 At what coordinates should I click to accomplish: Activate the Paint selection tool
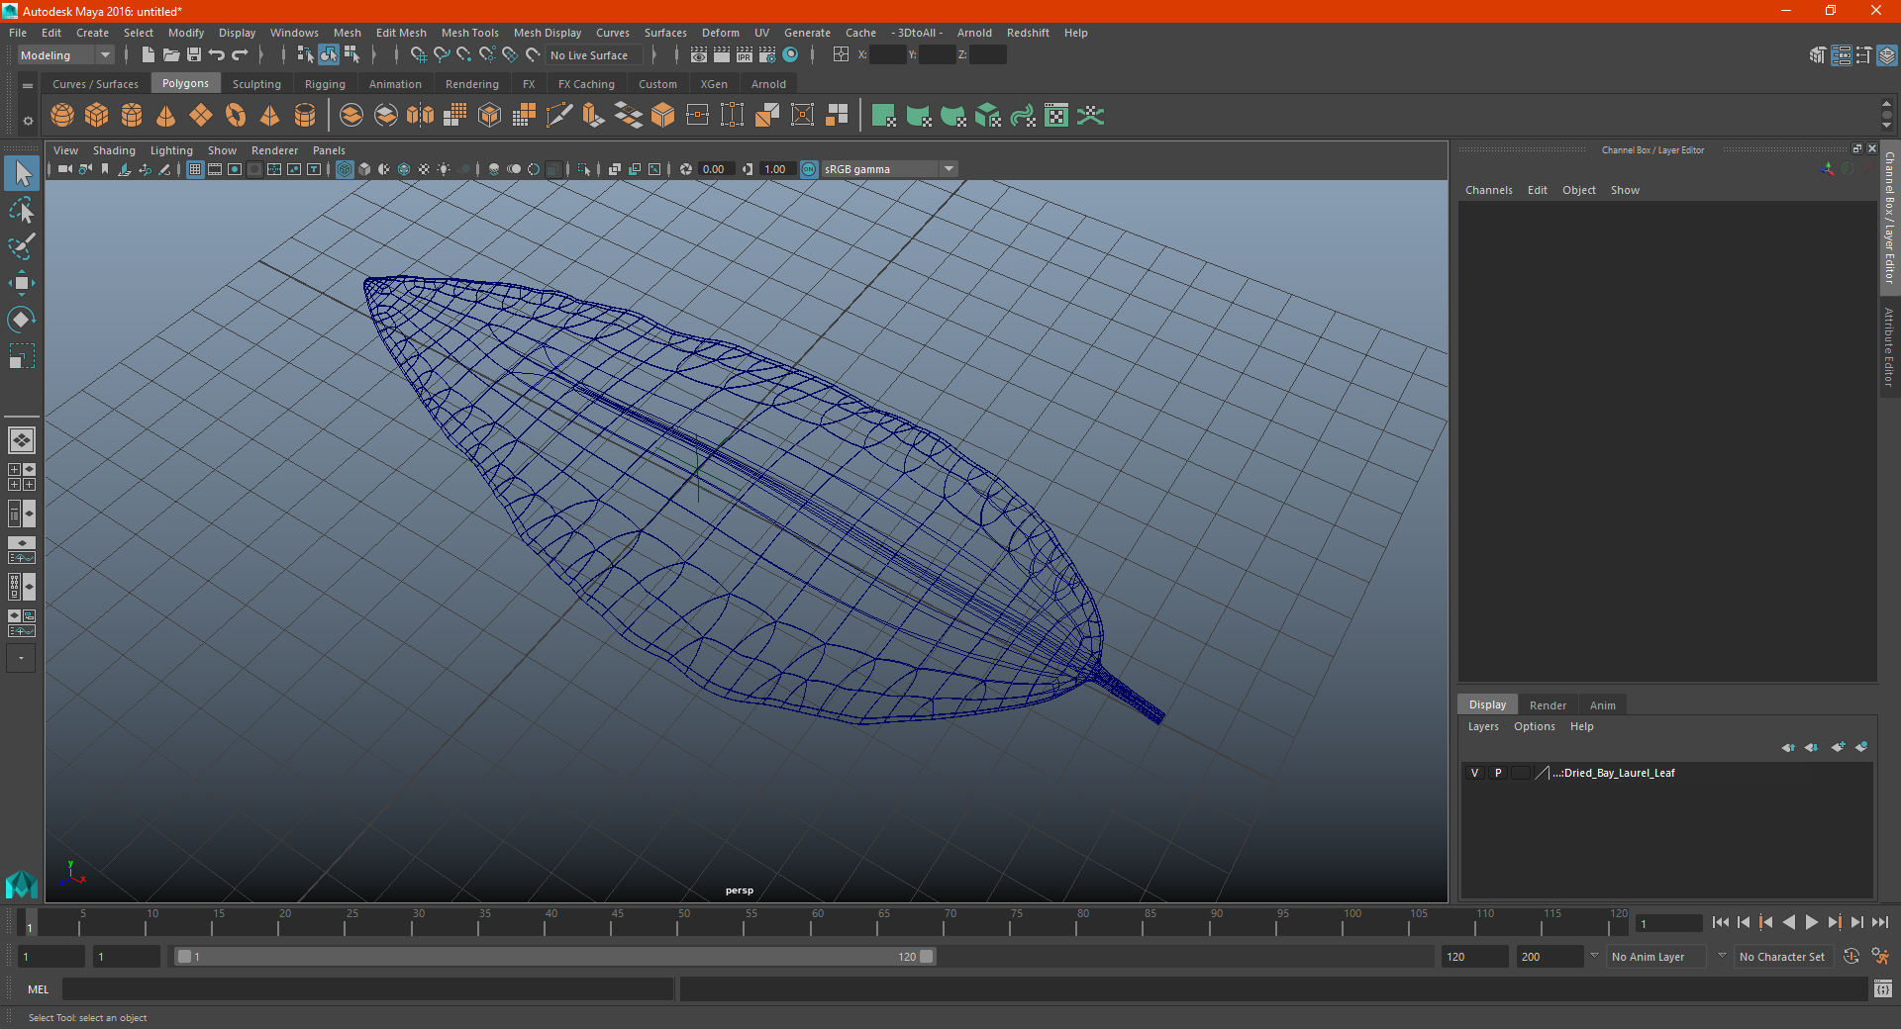click(22, 246)
